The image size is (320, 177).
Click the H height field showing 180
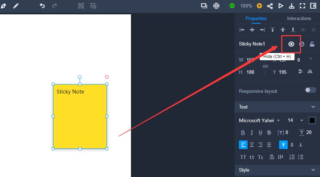coord(250,72)
